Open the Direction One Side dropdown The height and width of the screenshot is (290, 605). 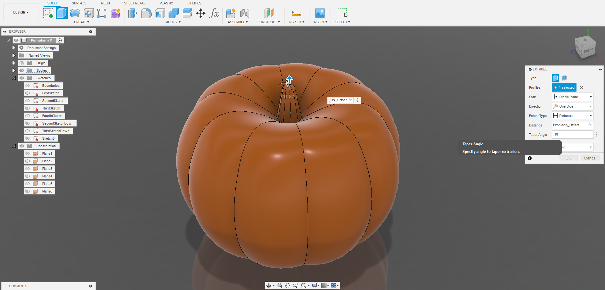573,106
